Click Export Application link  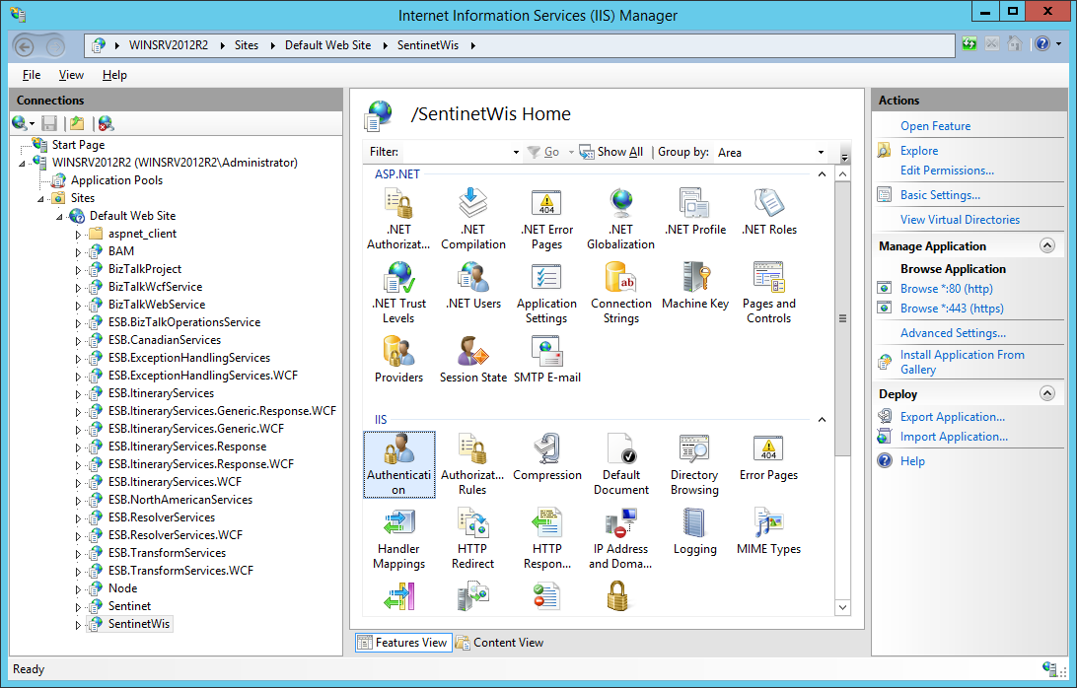[953, 417]
